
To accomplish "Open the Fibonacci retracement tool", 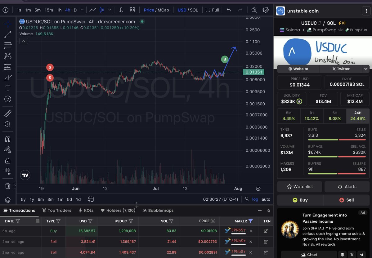I will 7,45.
